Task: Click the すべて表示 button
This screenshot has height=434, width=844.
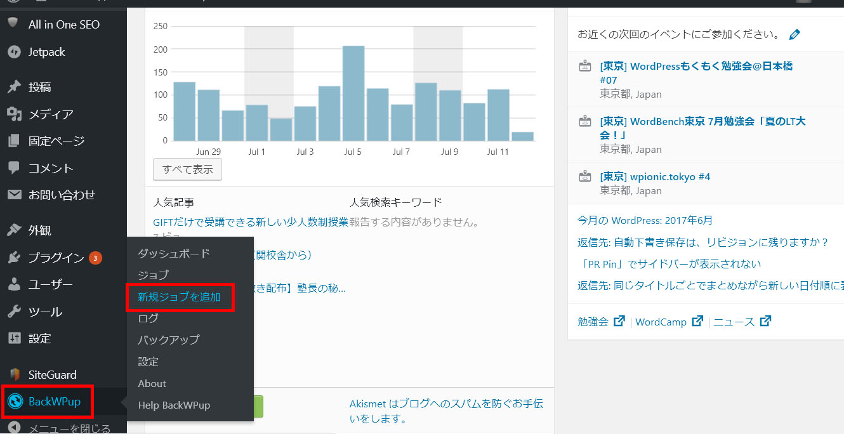Action: point(187,169)
